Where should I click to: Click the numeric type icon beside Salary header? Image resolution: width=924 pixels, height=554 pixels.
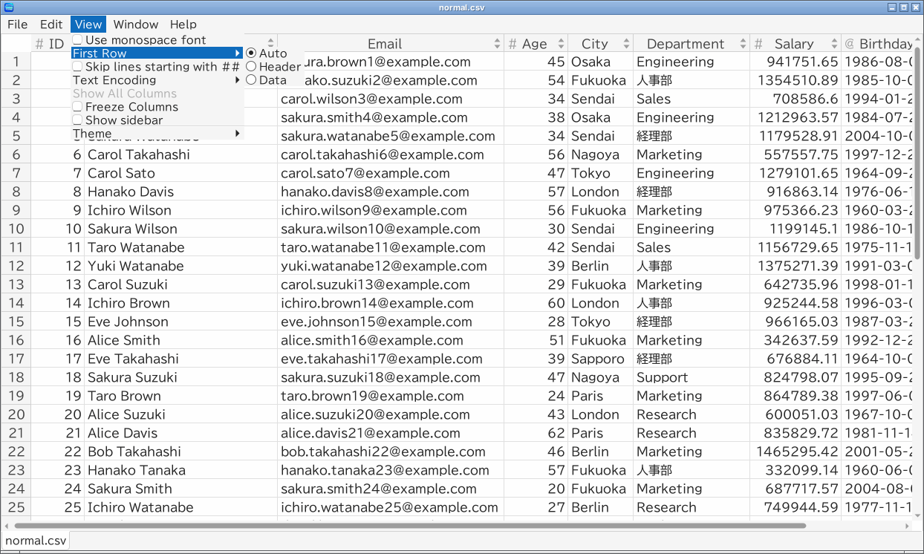758,44
